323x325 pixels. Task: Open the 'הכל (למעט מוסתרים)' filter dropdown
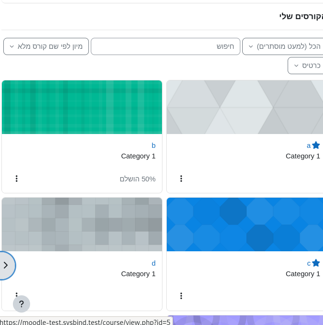(x=283, y=46)
